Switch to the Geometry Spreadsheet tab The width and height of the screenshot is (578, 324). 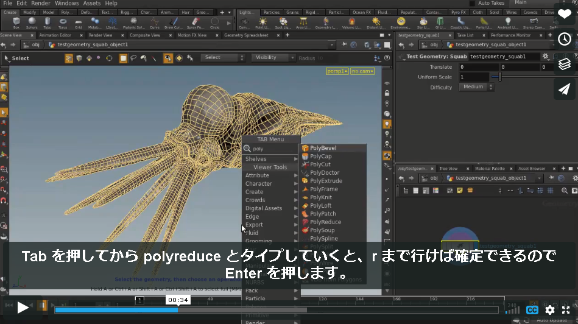(246, 35)
